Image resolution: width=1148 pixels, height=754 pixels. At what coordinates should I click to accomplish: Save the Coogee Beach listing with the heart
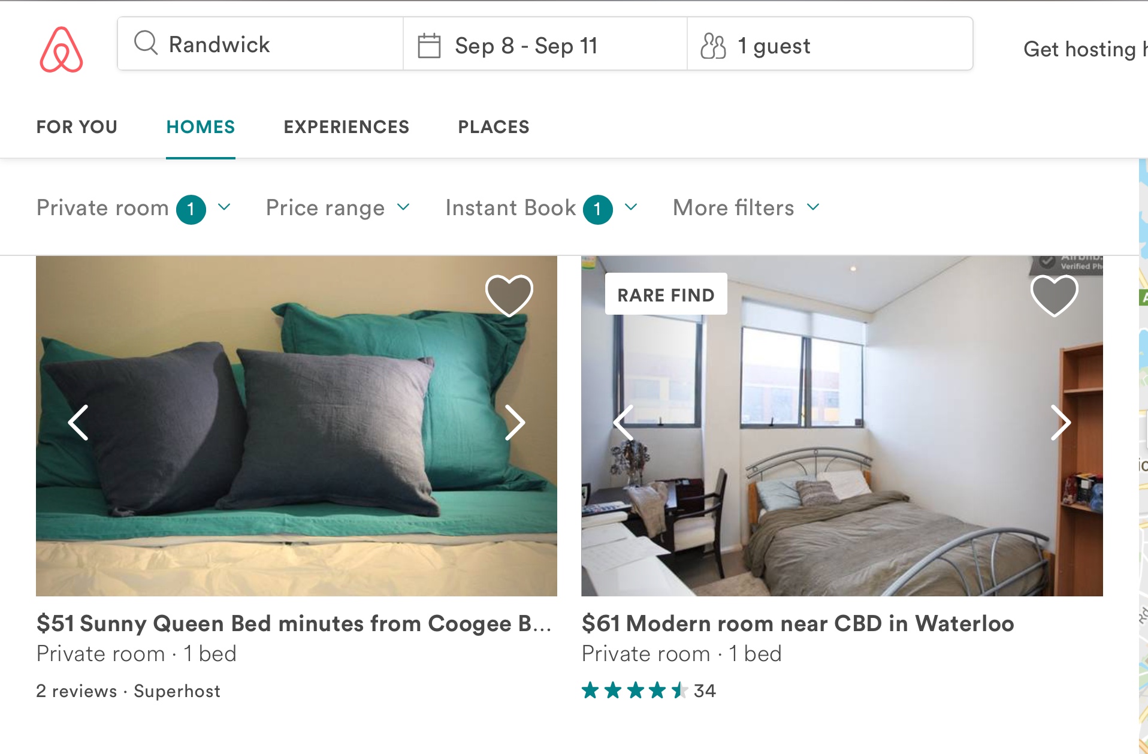click(x=510, y=294)
